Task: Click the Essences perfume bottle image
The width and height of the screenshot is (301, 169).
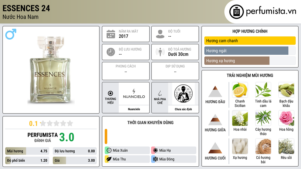Action: point(50,70)
